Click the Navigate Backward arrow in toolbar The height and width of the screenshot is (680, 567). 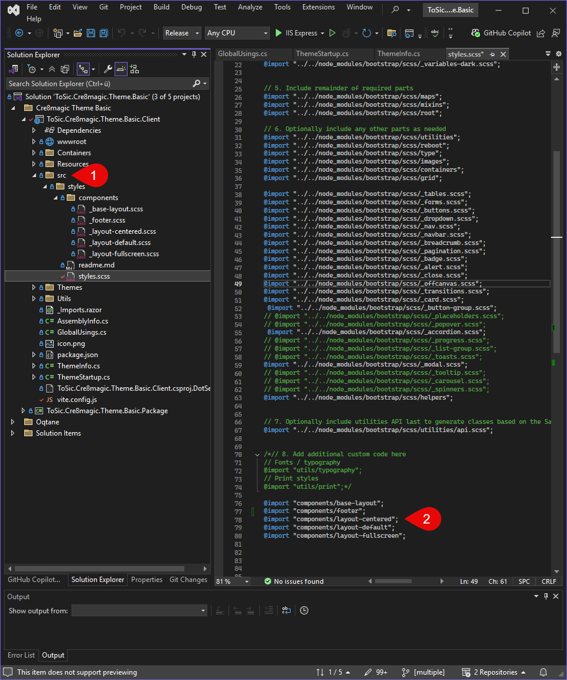19,33
